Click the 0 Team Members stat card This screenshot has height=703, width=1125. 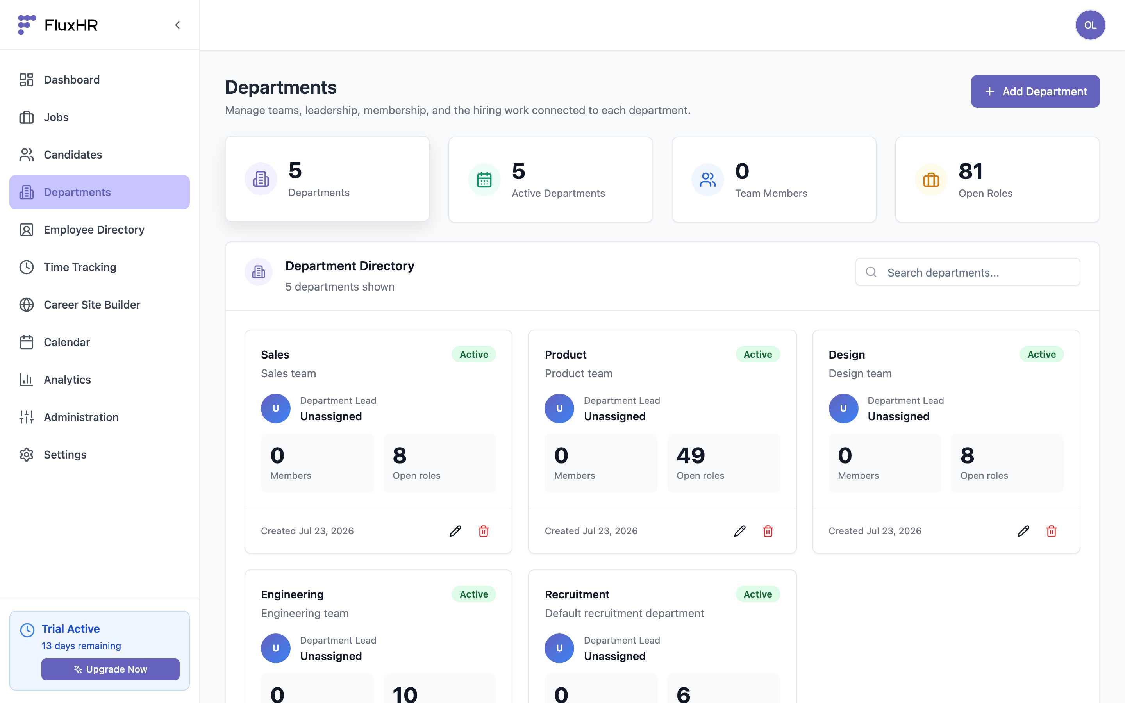(774, 180)
